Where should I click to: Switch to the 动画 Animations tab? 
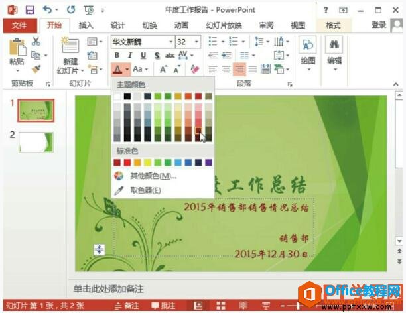point(181,25)
